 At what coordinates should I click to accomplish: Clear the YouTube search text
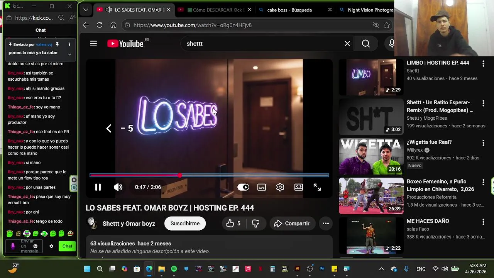347,44
